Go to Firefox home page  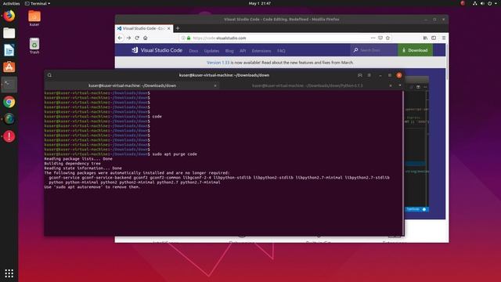[146, 38]
